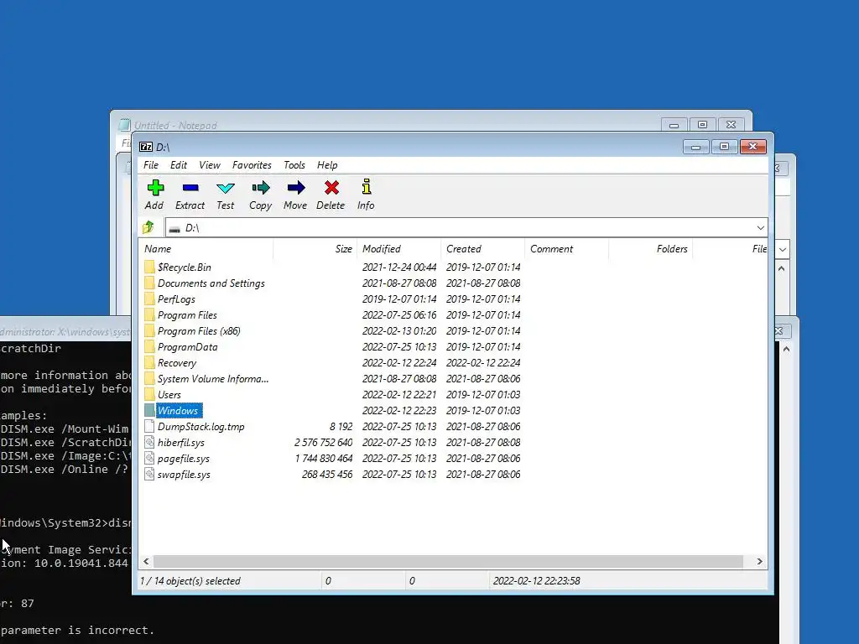The height and width of the screenshot is (644, 859).
Task: Close the 7-Zip window
Action: click(752, 146)
